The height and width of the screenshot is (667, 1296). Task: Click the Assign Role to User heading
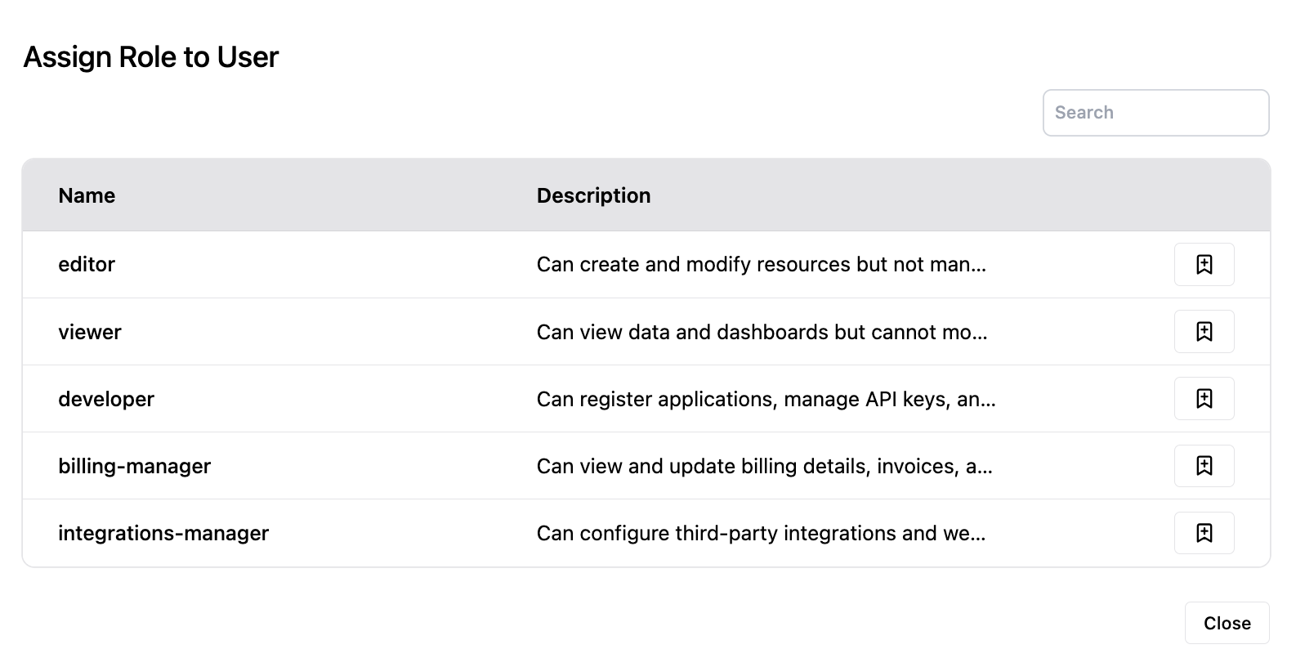(x=150, y=56)
